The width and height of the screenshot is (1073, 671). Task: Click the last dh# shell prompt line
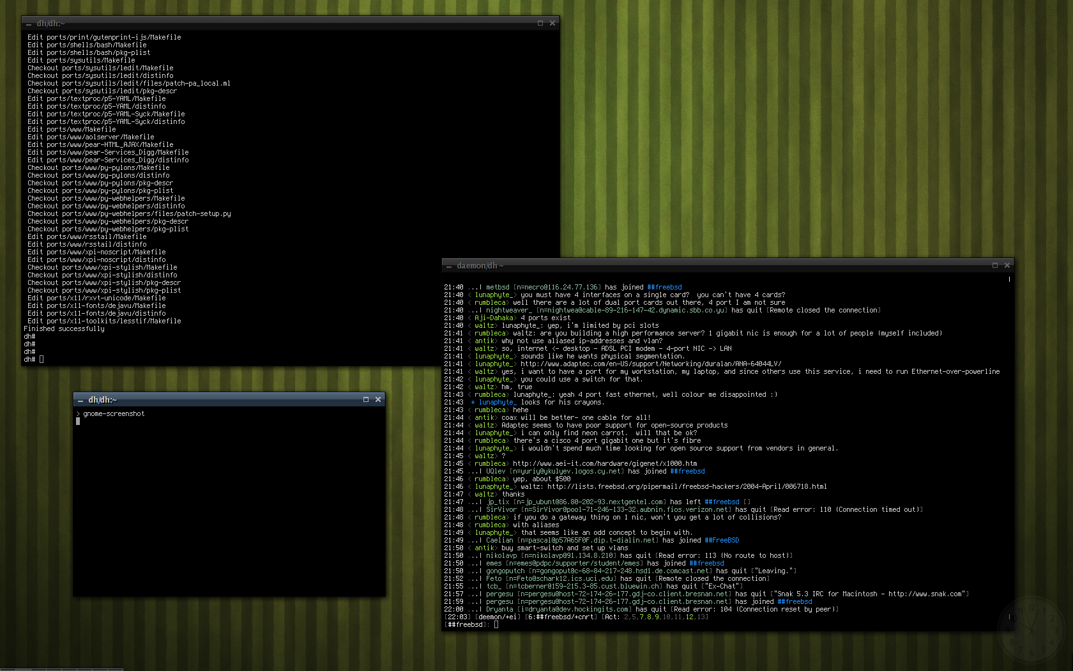[33, 359]
